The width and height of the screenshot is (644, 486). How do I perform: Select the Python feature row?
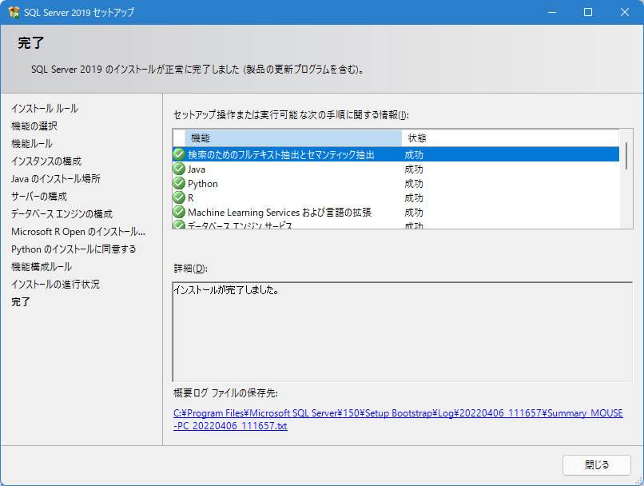[320, 184]
